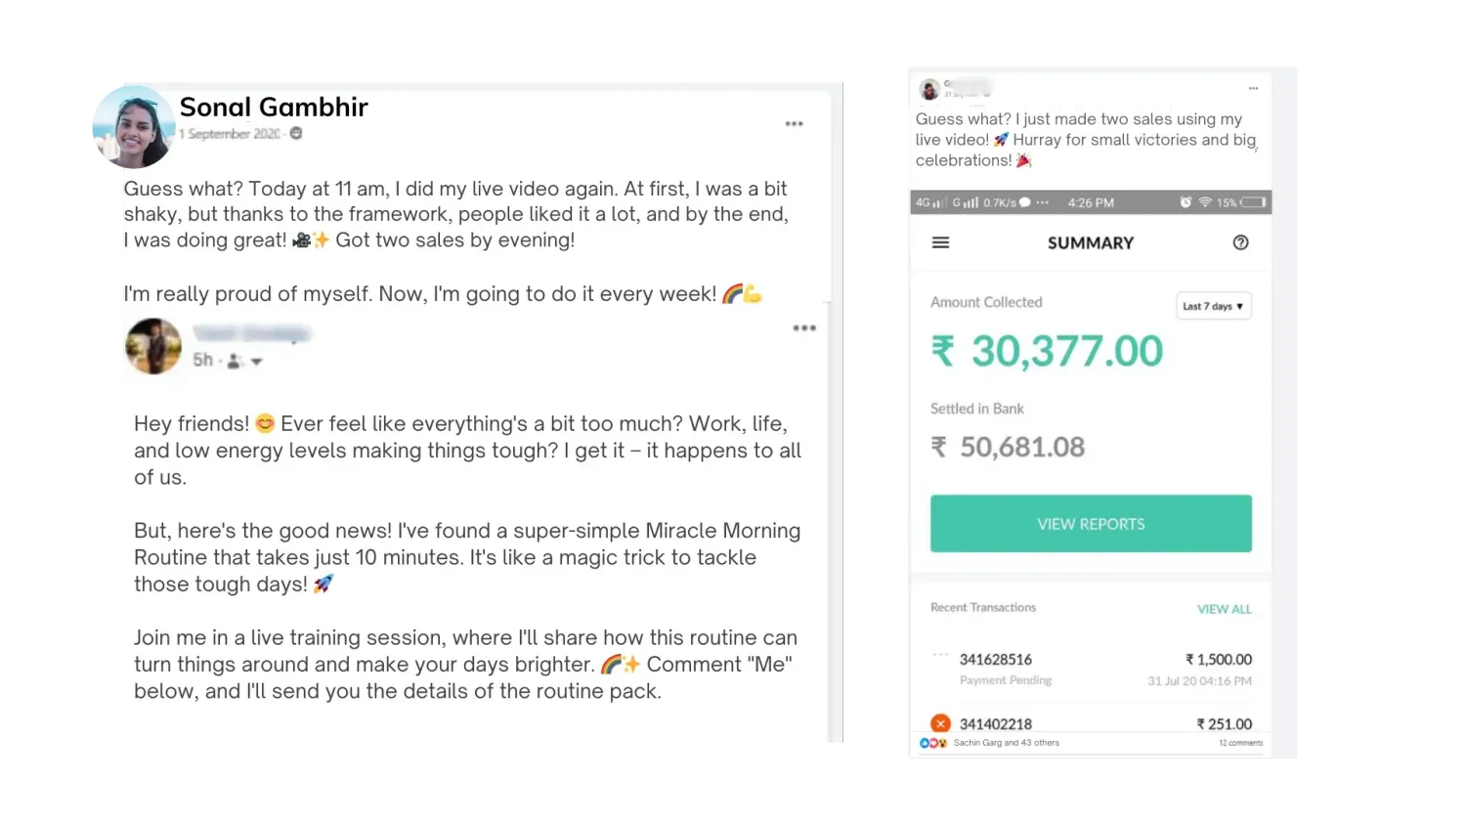The image size is (1466, 825).
Task: Click the small avatar on the sales post
Action: tap(929, 90)
